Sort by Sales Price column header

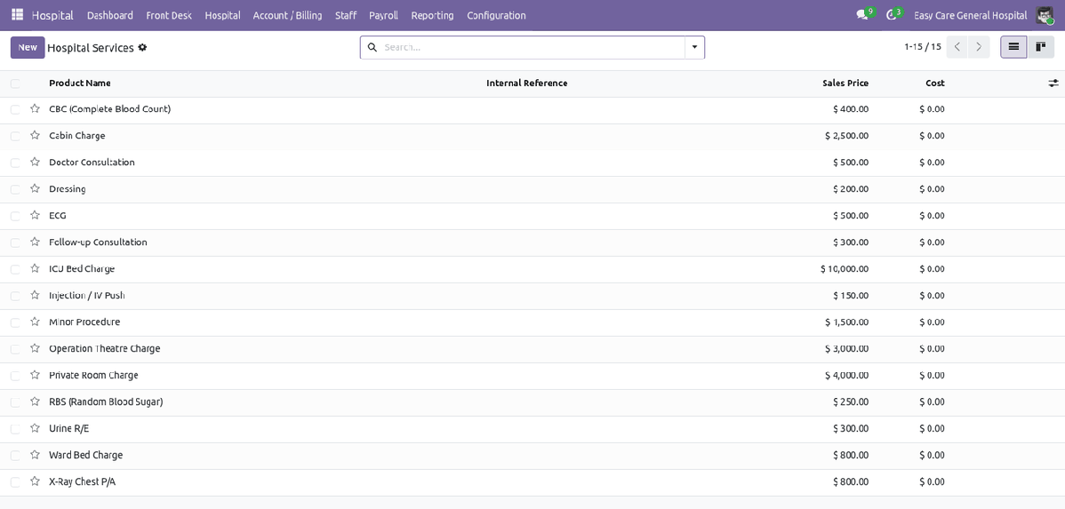tap(845, 83)
